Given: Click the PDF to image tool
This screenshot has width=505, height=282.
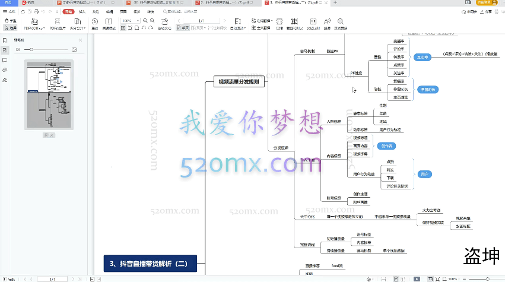Looking at the screenshot, I should pyautogui.click(x=58, y=24).
